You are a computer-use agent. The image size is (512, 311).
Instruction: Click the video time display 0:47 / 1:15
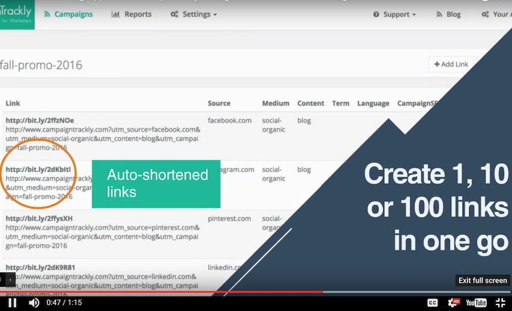click(64, 303)
